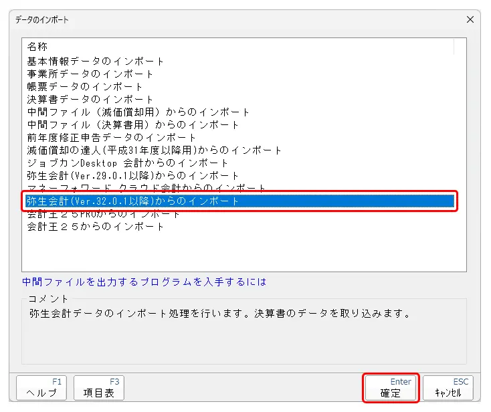Select 会計王２５からのインポート entry
Image resolution: width=491 pixels, height=412 pixels.
(96, 226)
